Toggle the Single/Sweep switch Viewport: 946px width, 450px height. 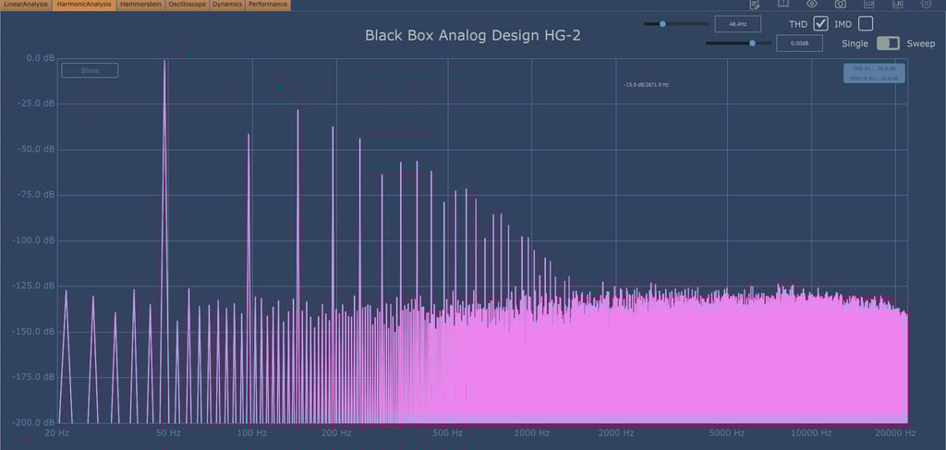click(x=888, y=43)
